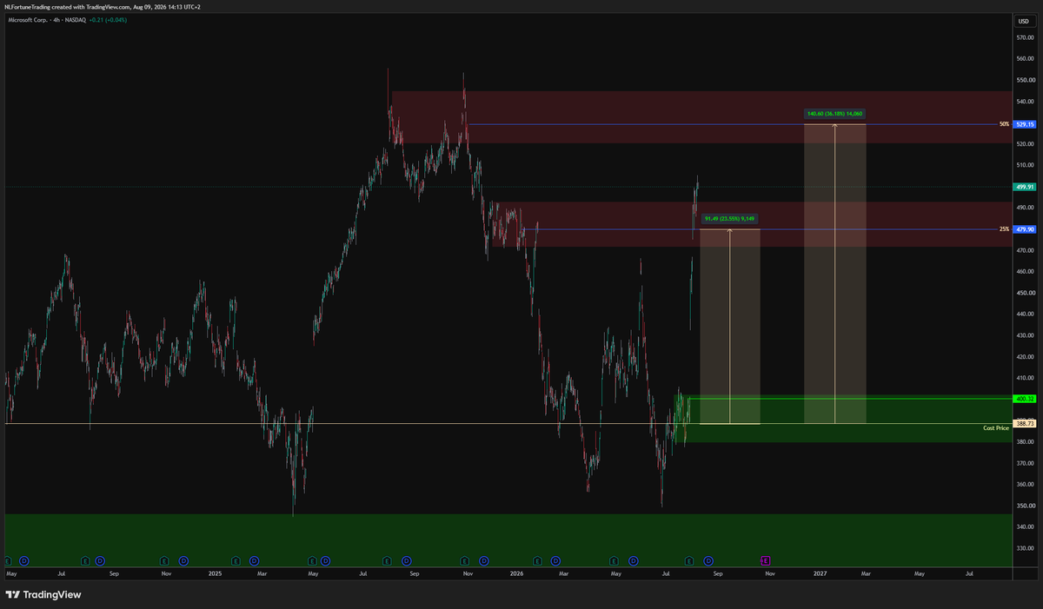Select the 388.73 cost price label
This screenshot has width=1043, height=609.
tap(1025, 423)
